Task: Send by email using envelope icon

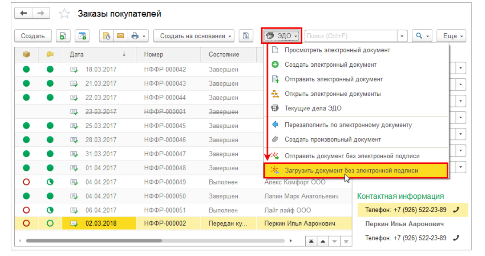Action: [120, 36]
